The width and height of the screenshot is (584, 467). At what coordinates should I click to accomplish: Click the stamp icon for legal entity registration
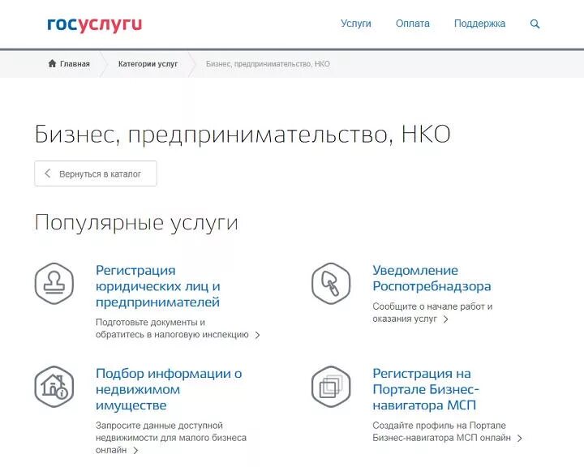[x=54, y=284]
